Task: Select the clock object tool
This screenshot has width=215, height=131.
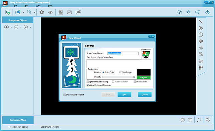Action: click(x=201, y=35)
